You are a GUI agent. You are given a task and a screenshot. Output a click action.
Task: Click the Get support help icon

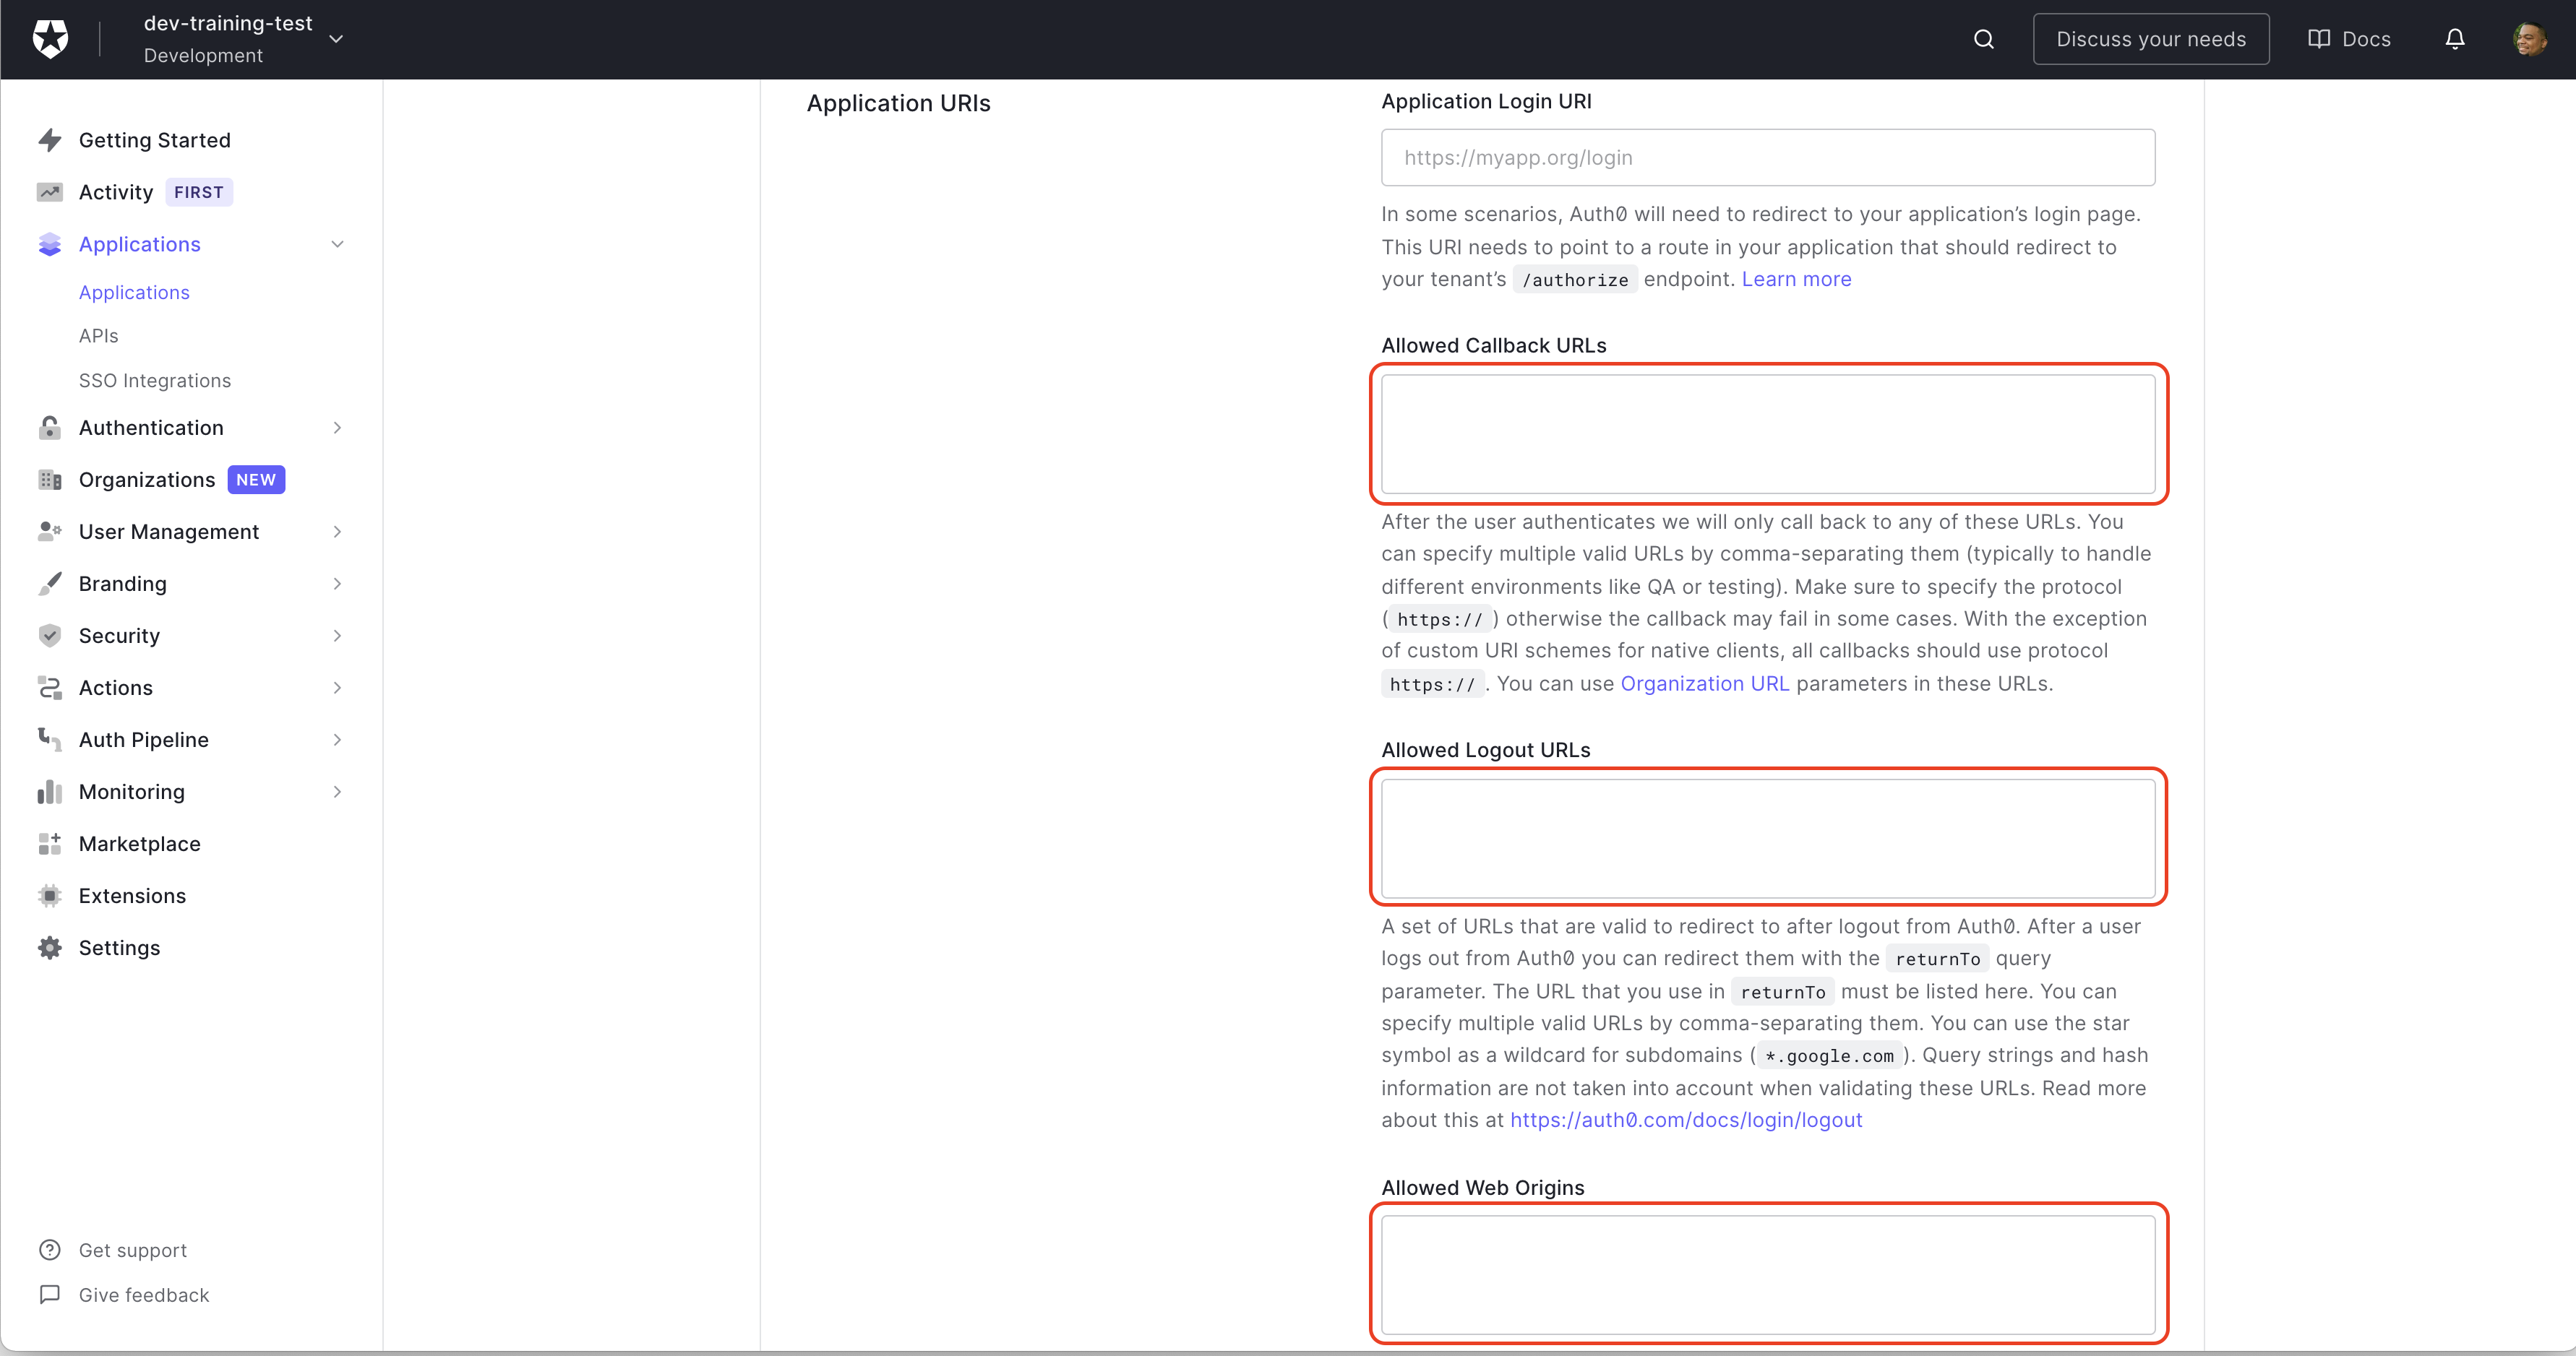click(50, 1250)
